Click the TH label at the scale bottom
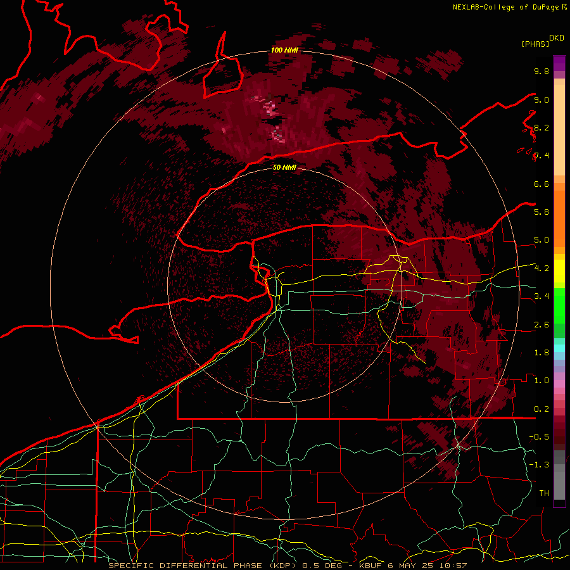This screenshot has height=570, width=570. [544, 493]
